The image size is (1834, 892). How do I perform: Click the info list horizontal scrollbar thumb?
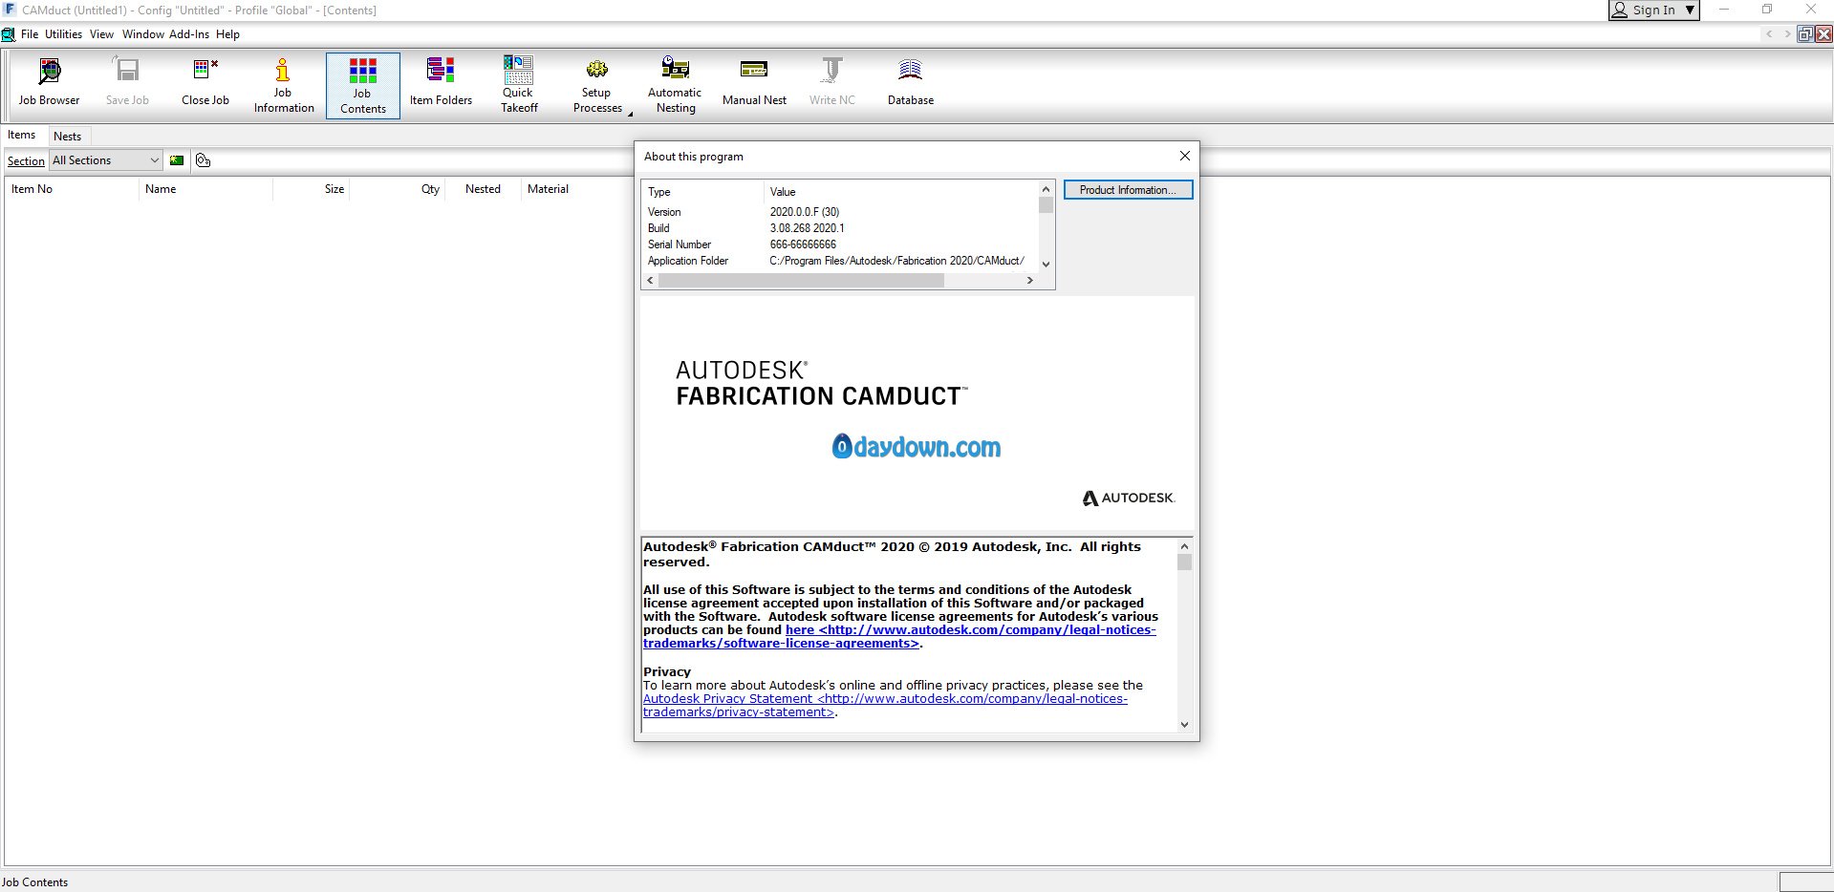pos(801,281)
